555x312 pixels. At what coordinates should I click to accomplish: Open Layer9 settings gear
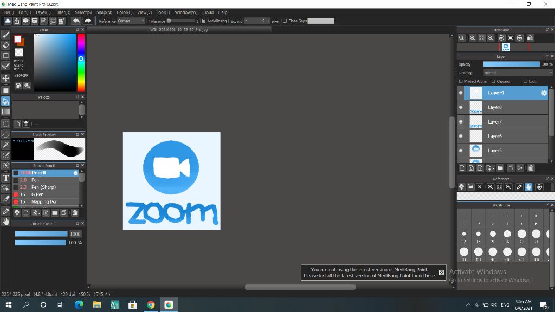544,93
